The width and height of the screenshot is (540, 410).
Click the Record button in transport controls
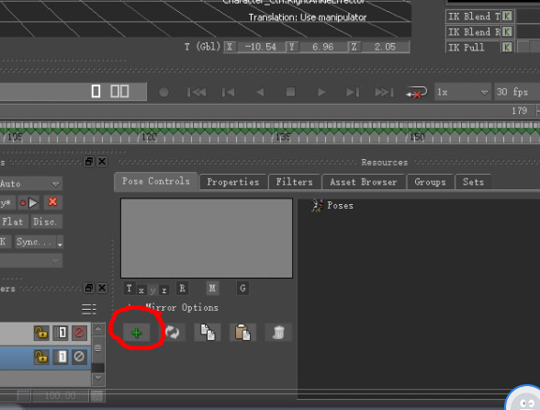(163, 92)
